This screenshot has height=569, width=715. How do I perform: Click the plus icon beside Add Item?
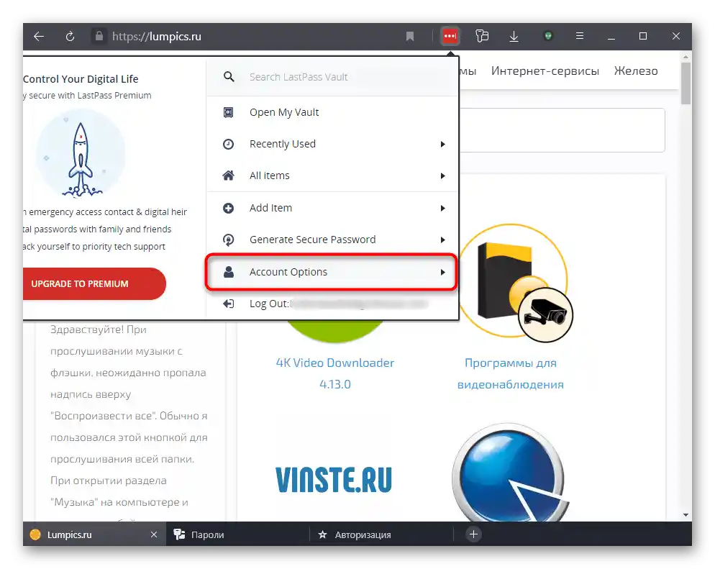coord(229,208)
